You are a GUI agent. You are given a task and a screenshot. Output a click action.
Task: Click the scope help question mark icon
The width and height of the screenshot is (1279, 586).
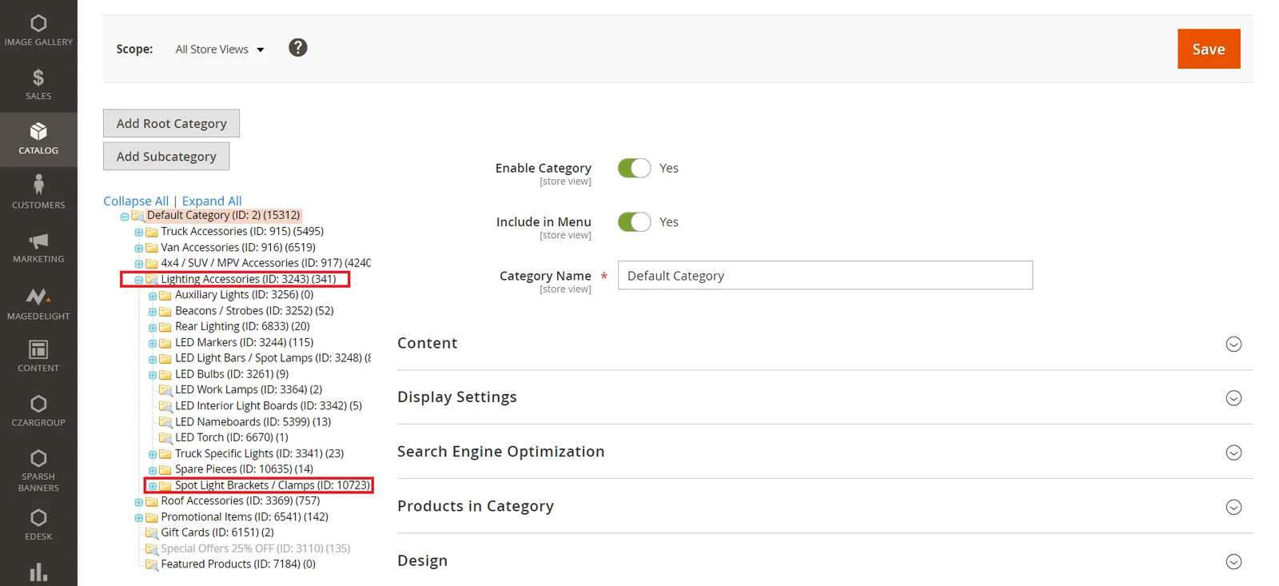[x=298, y=48]
